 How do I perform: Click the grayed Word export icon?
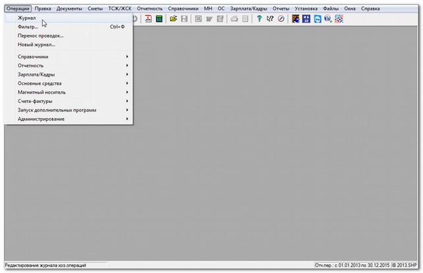209,19
